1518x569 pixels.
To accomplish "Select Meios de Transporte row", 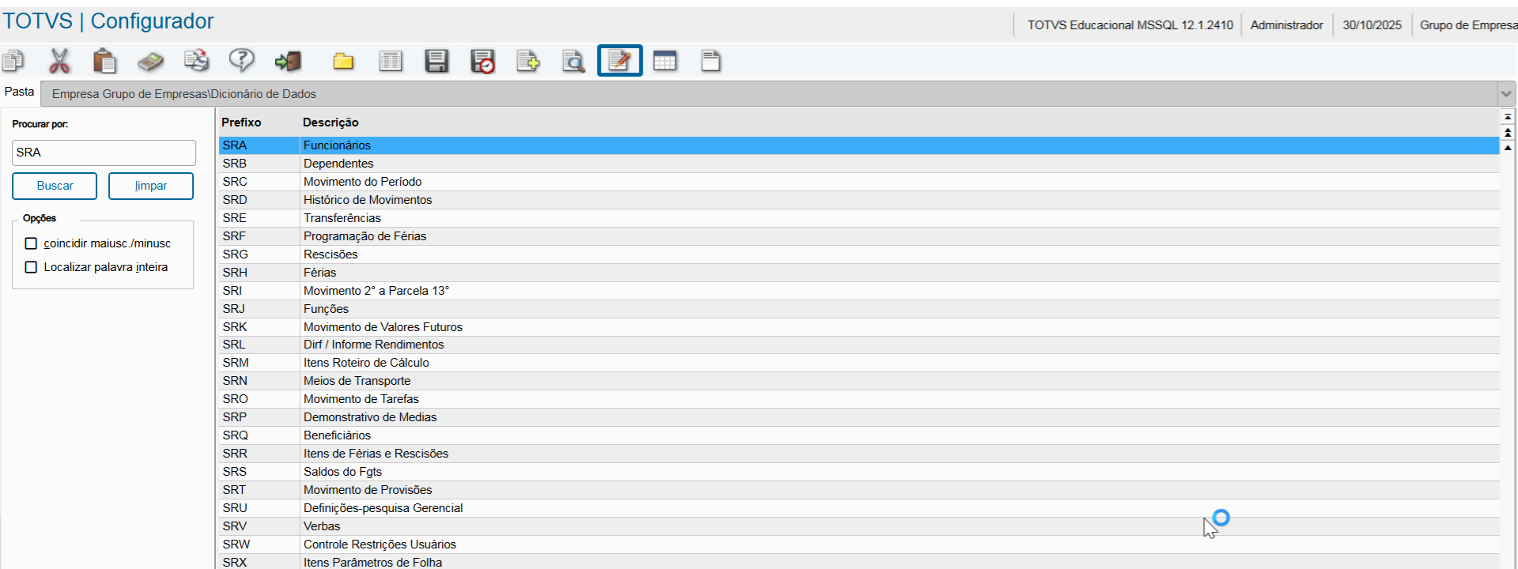I will point(859,381).
